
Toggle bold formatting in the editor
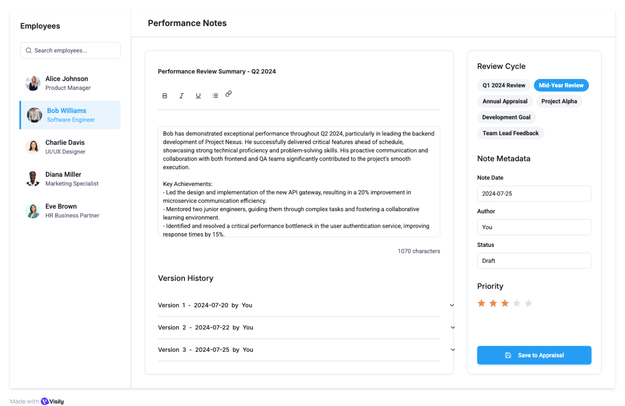(x=165, y=96)
